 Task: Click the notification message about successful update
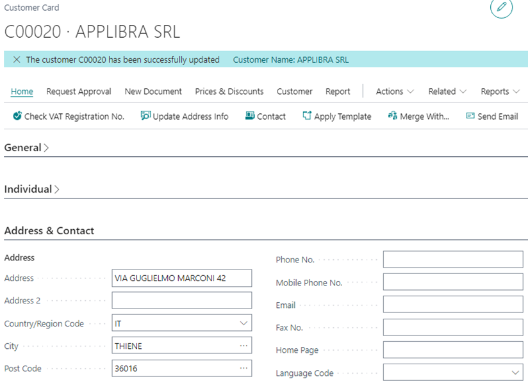[123, 60]
